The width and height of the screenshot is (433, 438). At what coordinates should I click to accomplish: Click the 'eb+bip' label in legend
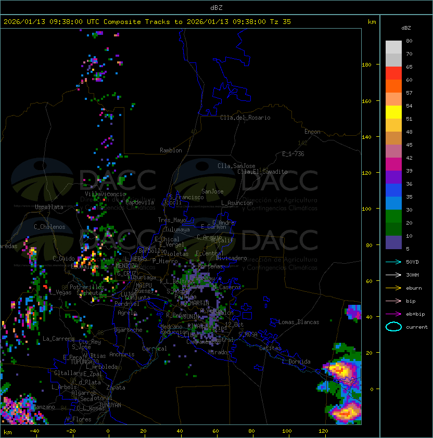415,314
